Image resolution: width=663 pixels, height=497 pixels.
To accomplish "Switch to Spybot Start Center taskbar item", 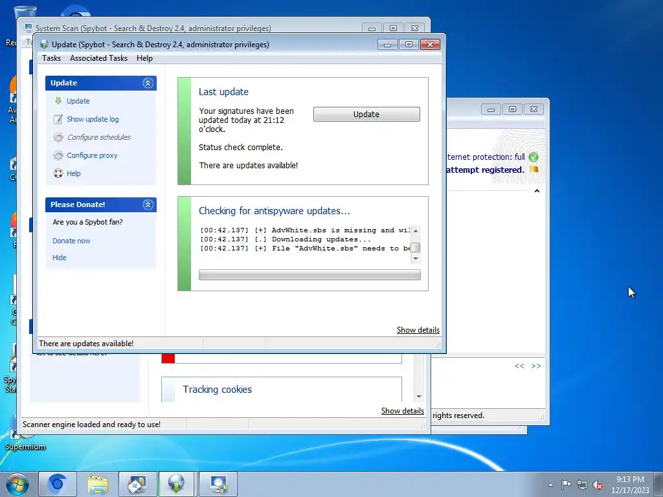I will coord(138,484).
